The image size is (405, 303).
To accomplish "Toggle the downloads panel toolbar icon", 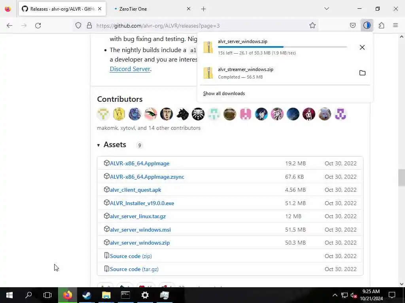I will tap(367, 25).
